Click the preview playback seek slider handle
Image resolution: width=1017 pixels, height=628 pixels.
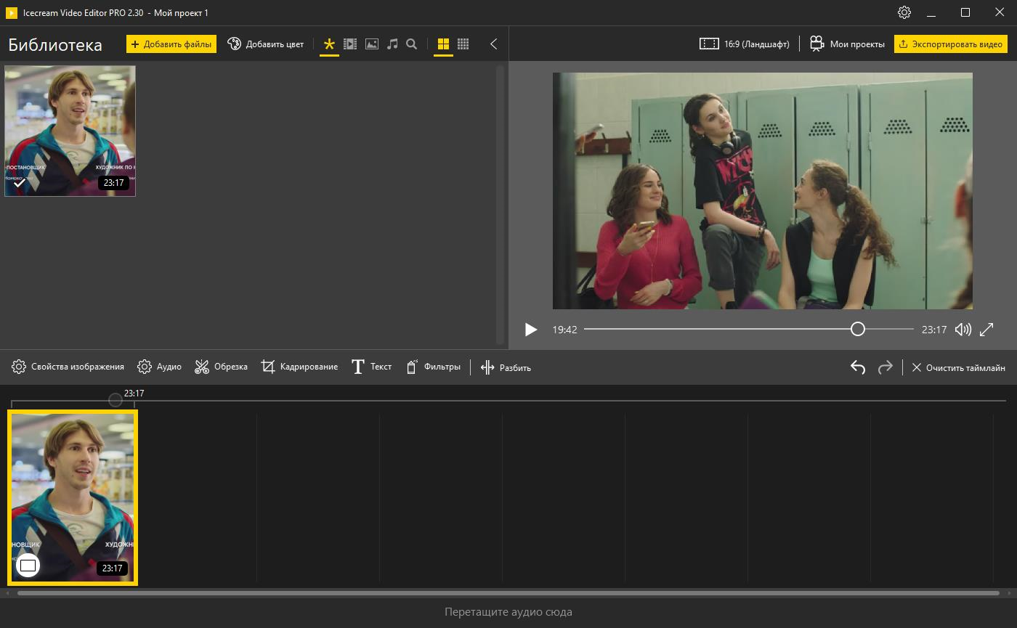tap(858, 330)
